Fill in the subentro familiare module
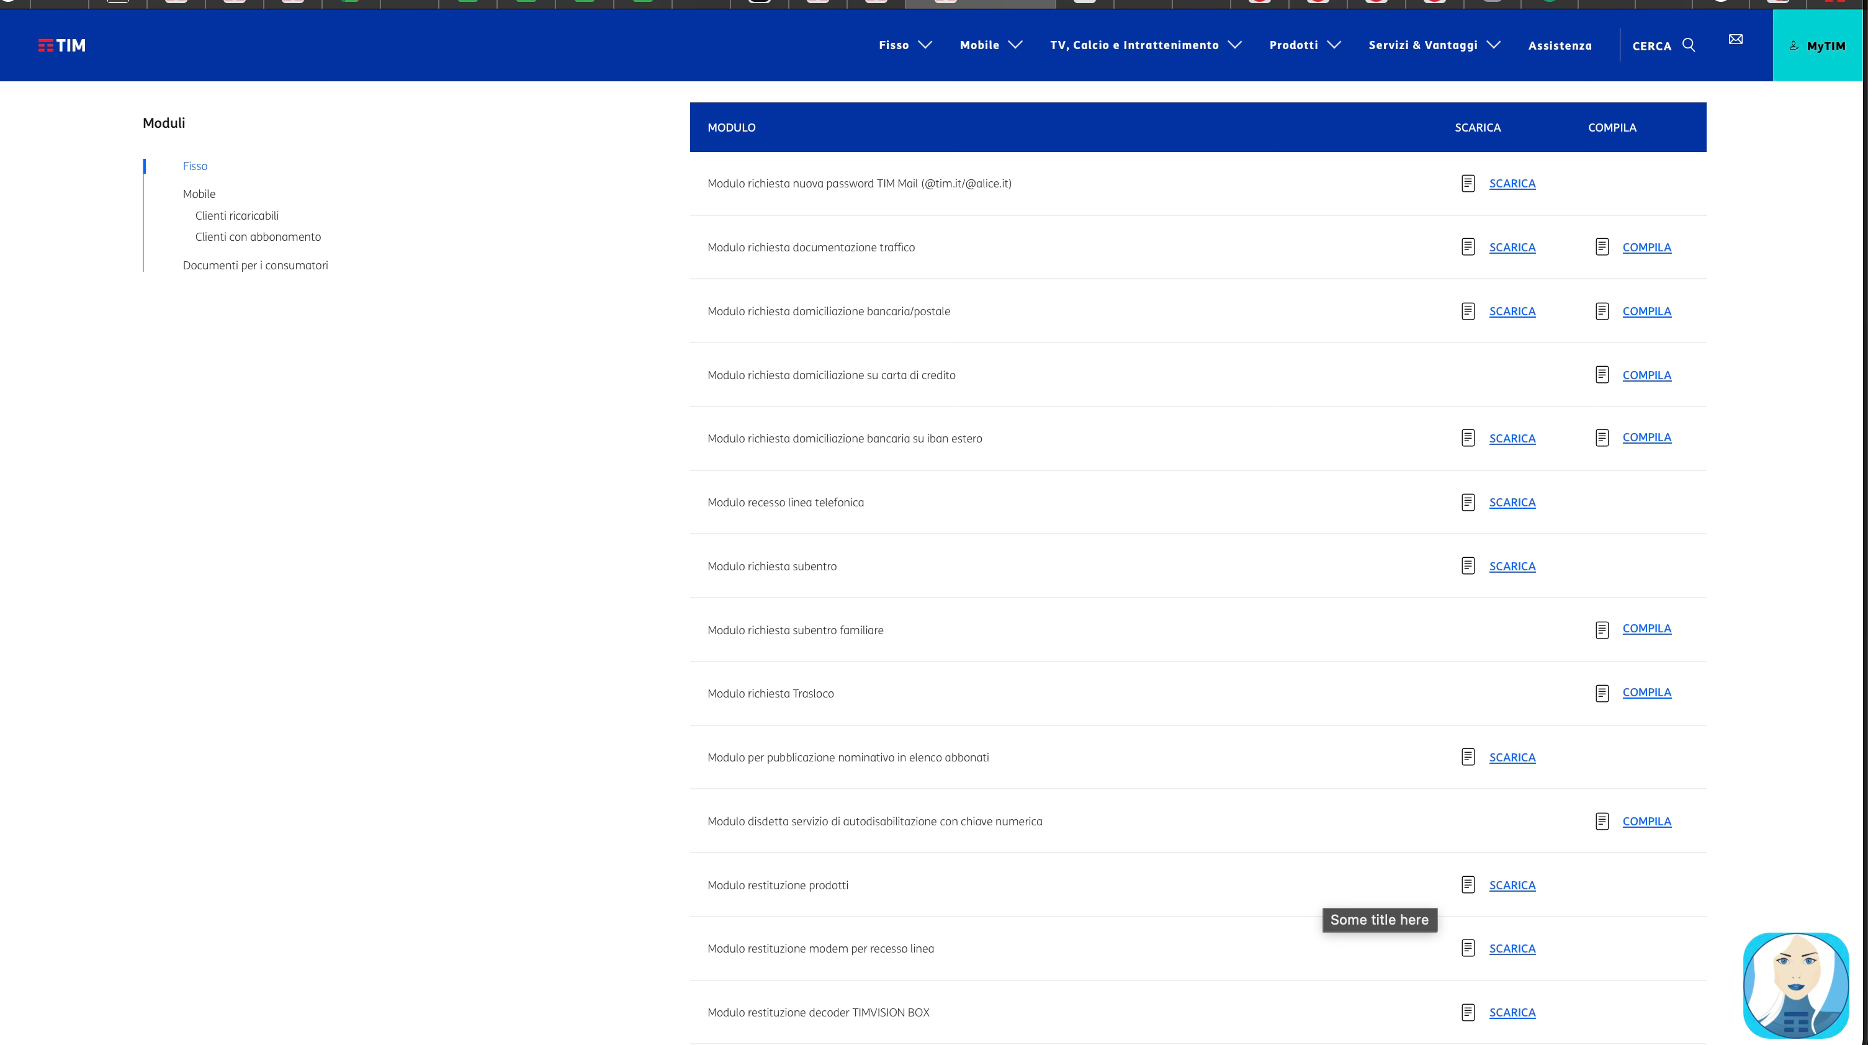The image size is (1868, 1045). [x=1646, y=629]
